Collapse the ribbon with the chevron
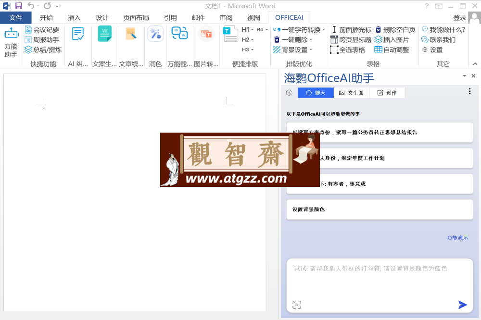 475,64
